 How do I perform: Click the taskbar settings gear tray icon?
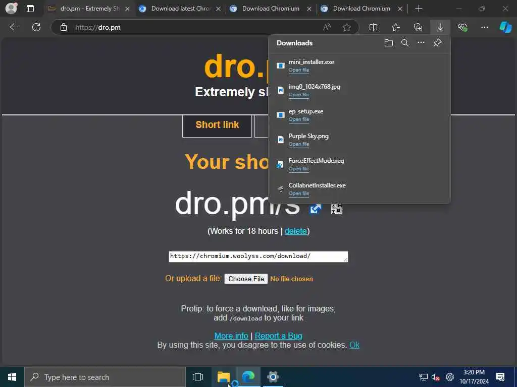(x=450, y=377)
